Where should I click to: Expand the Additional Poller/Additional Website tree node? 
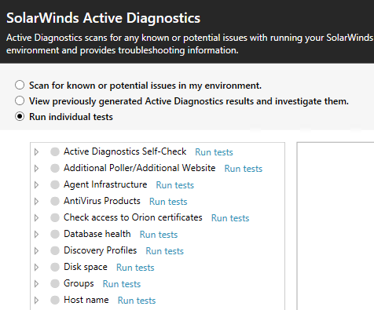point(36,168)
